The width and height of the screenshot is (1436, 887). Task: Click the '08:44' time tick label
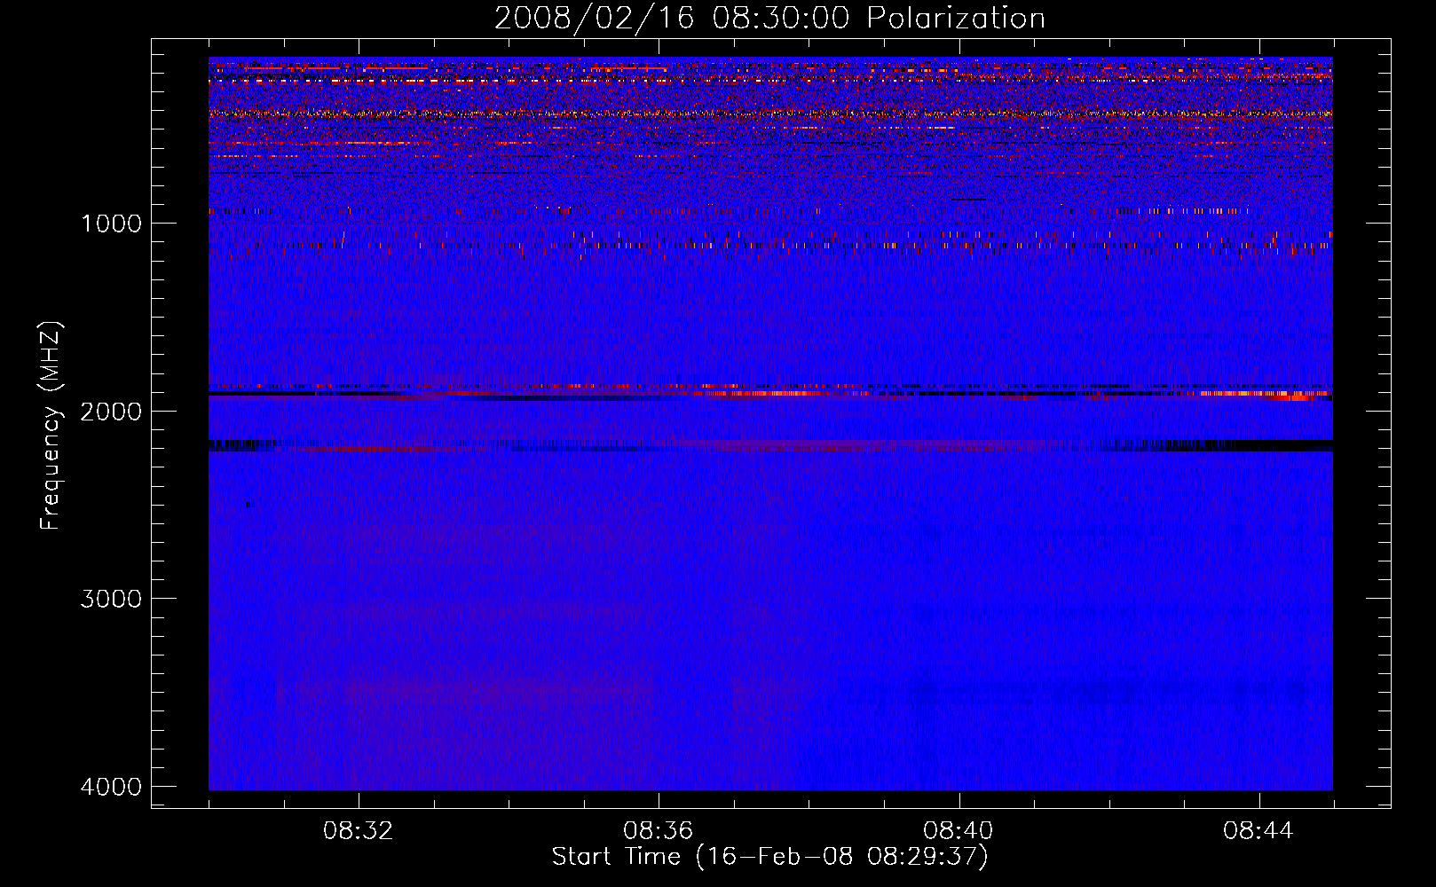pos(1258,831)
